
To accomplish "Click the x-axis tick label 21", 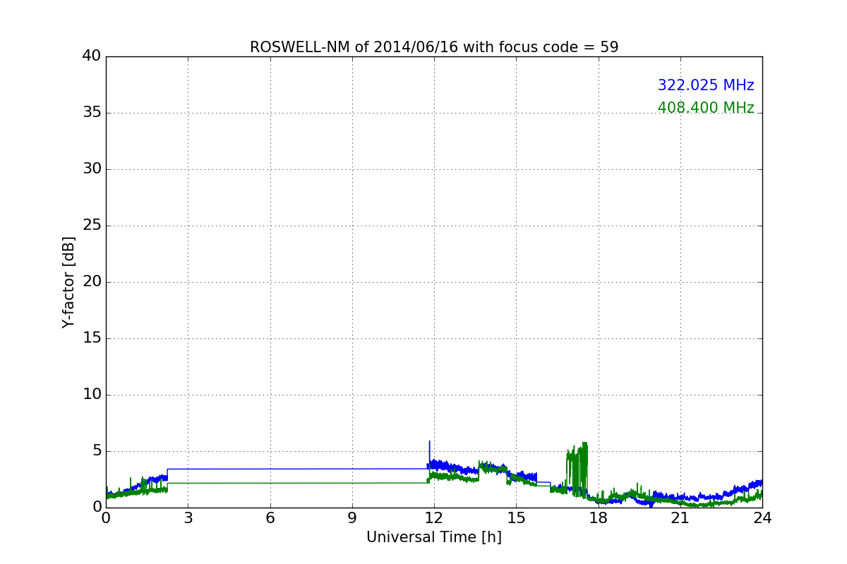I will [x=680, y=518].
